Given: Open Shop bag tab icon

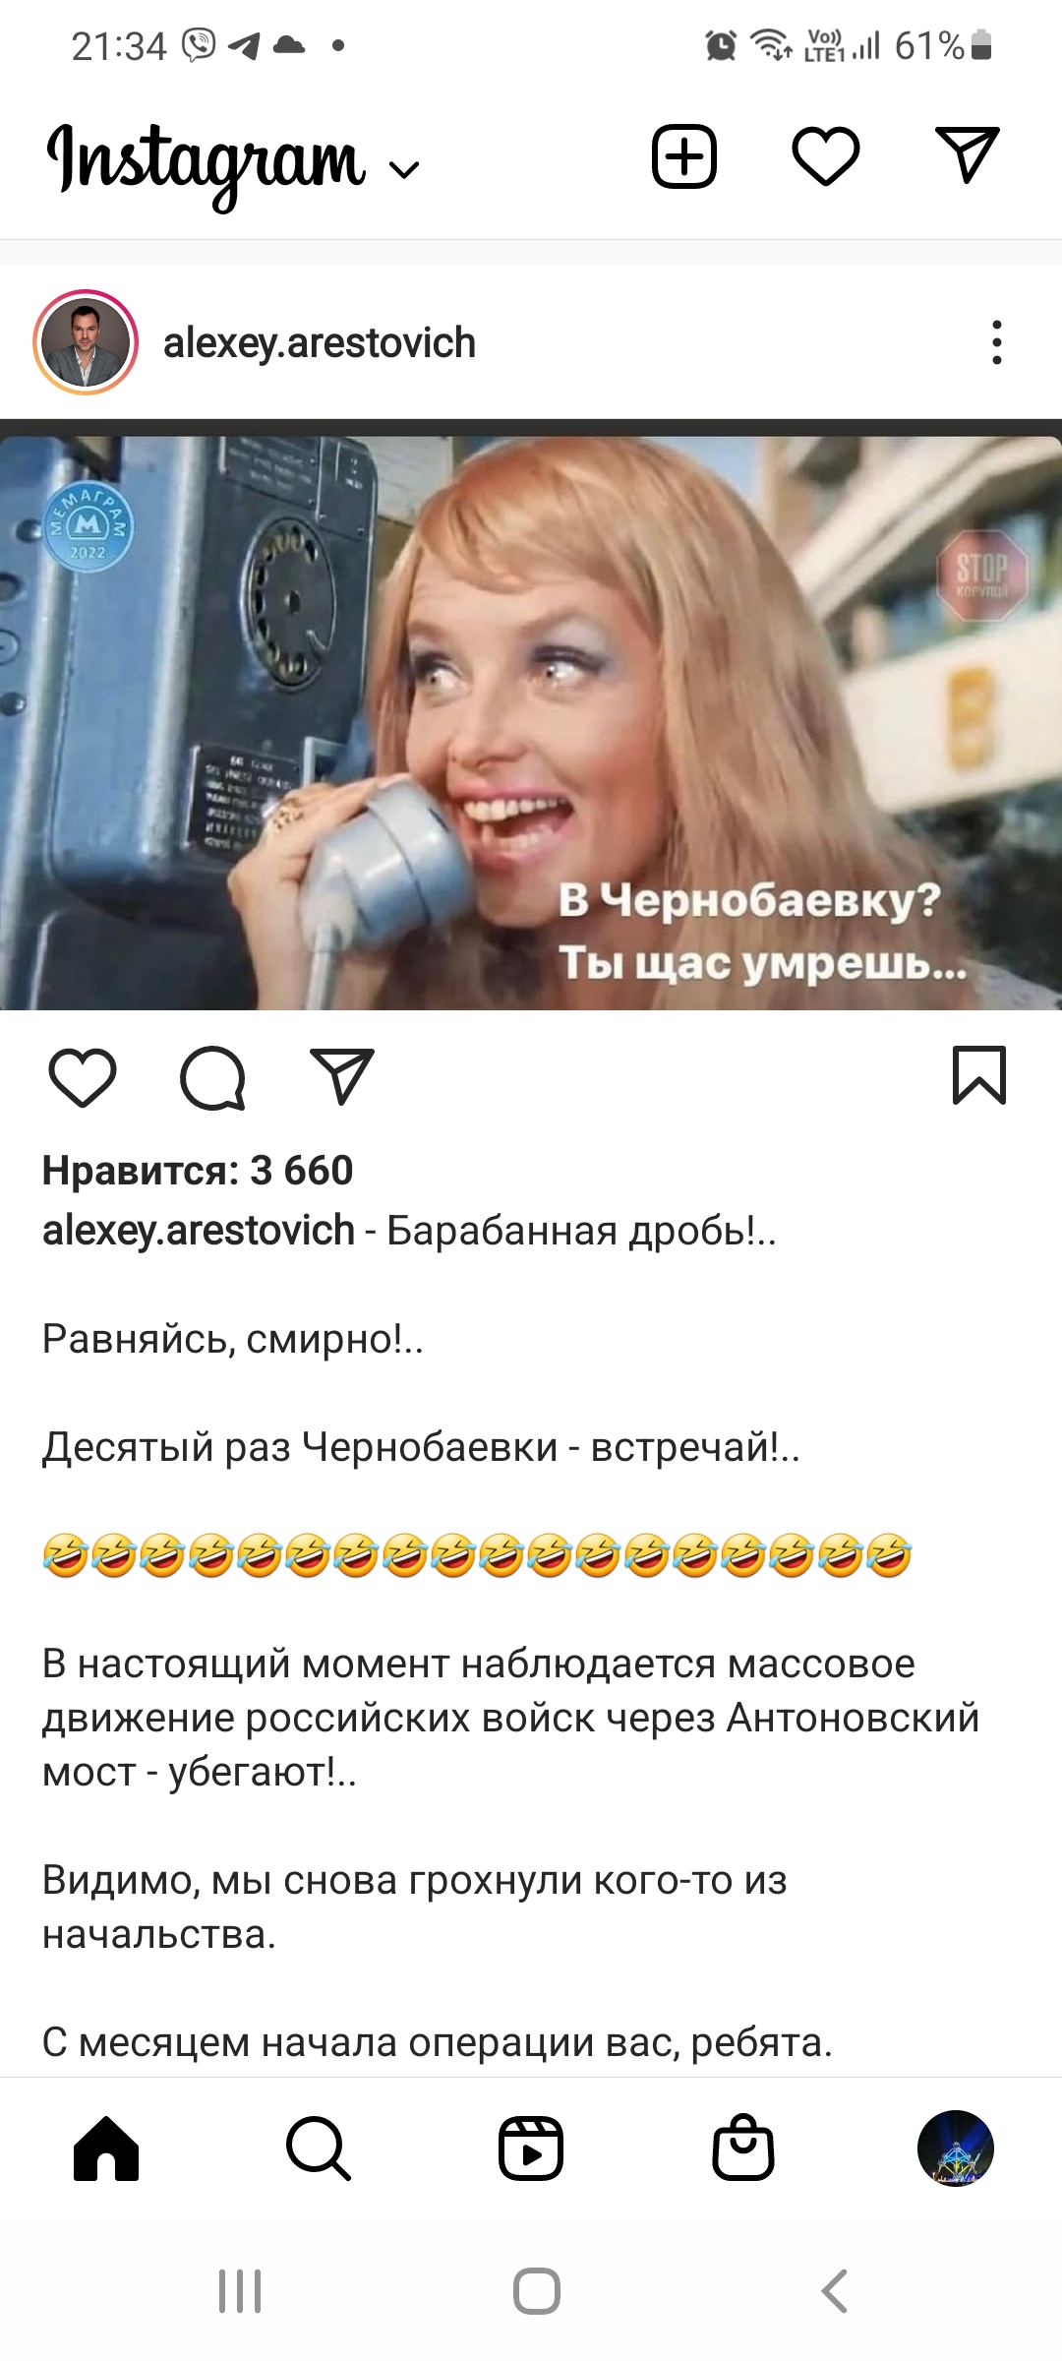Looking at the screenshot, I should 743,2147.
